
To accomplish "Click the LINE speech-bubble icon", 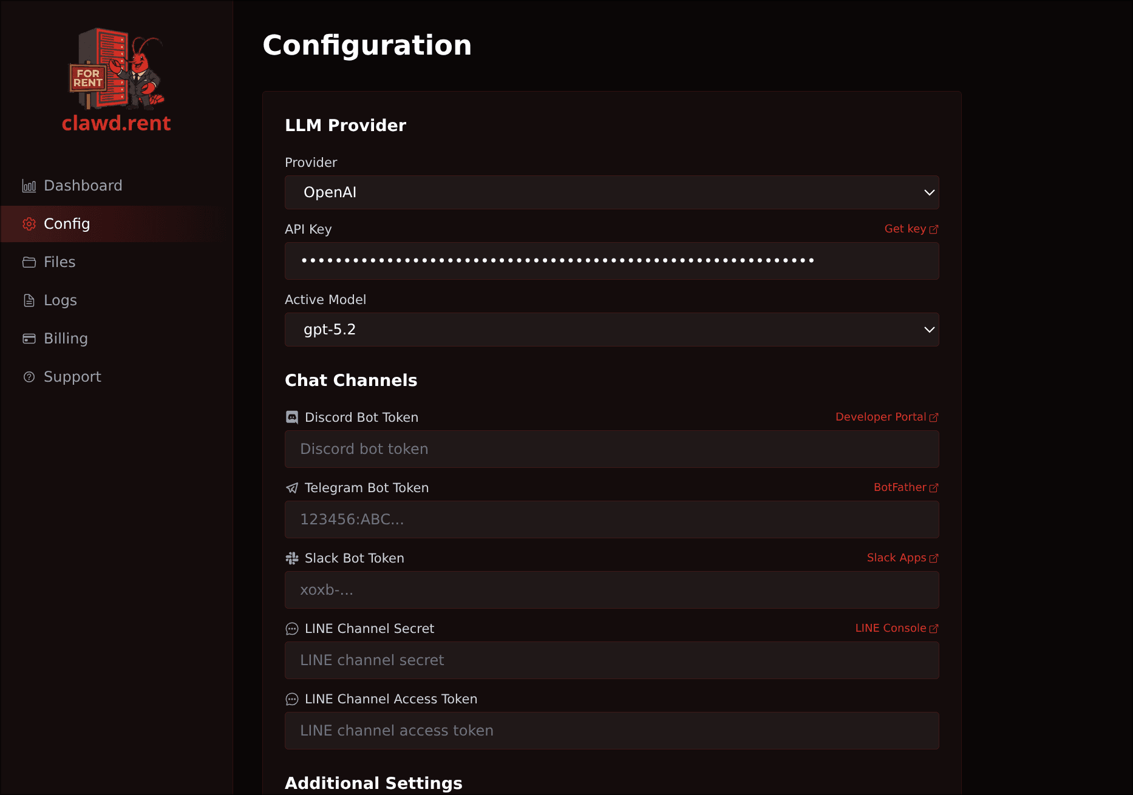I will (292, 629).
